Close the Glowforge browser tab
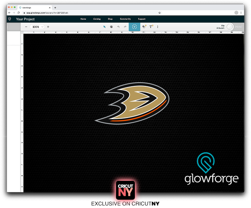This screenshot has width=251, height=208. 50,8
